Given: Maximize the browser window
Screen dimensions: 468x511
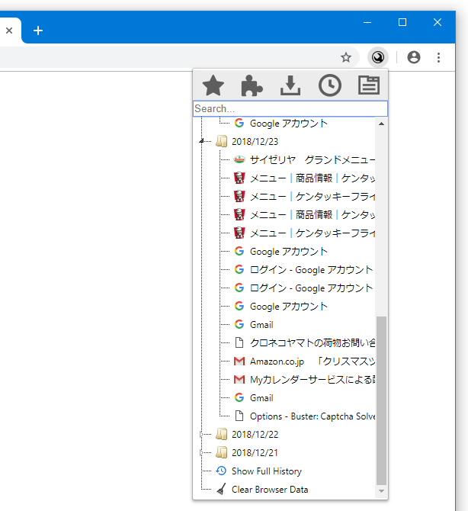Looking at the screenshot, I should [x=402, y=22].
